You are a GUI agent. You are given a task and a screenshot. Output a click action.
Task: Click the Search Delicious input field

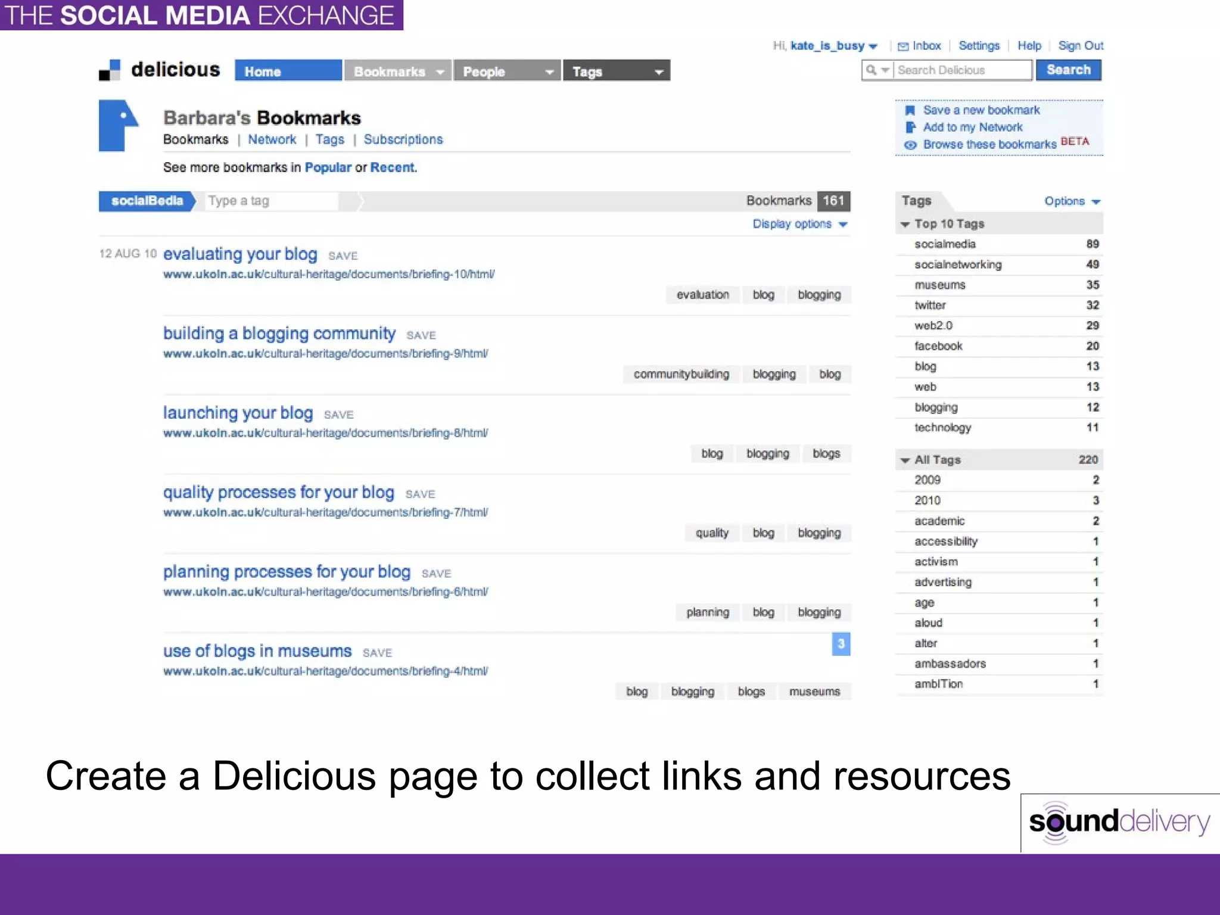pyautogui.click(x=963, y=70)
